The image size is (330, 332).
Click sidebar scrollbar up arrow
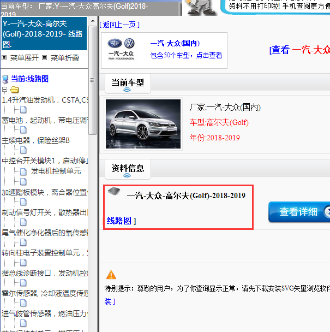[92, 21]
